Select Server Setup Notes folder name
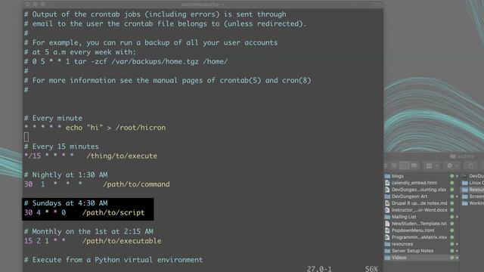The height and width of the screenshot is (272, 484). pos(412,251)
